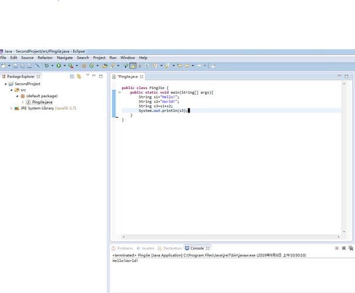
Task: Switch to the Declaration tab
Action: [170, 248]
